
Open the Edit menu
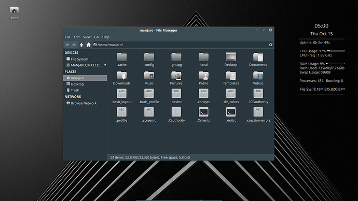(x=76, y=37)
